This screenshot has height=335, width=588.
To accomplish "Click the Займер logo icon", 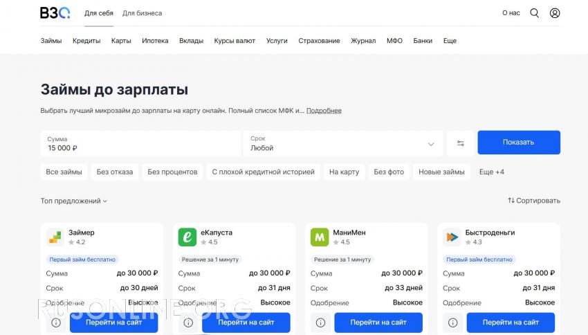I will pyautogui.click(x=55, y=237).
